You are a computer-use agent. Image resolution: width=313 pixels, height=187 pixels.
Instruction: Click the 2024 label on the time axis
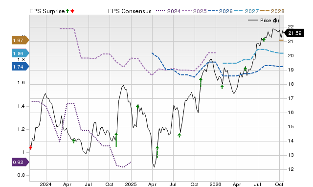click(45, 184)
